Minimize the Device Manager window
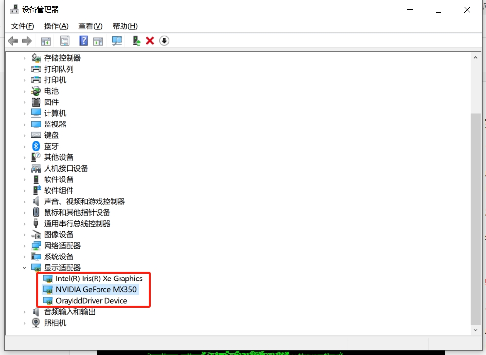This screenshot has height=355, width=486. (x=410, y=10)
